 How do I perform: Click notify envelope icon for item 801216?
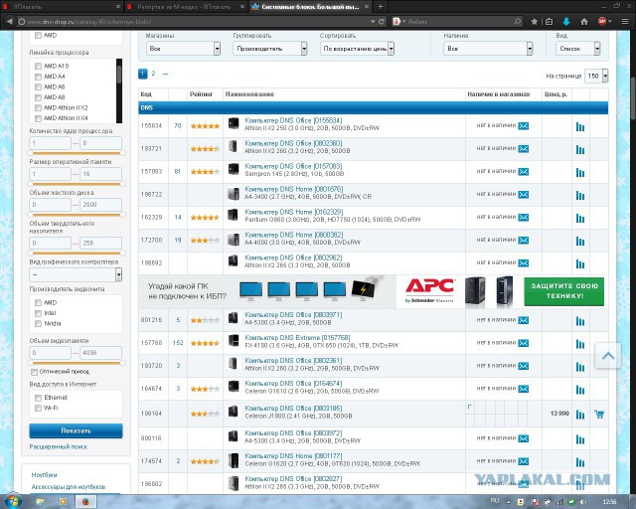(524, 320)
